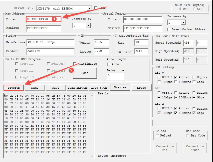Toggle LED 0 USB3.0 checkbox

[159, 77]
